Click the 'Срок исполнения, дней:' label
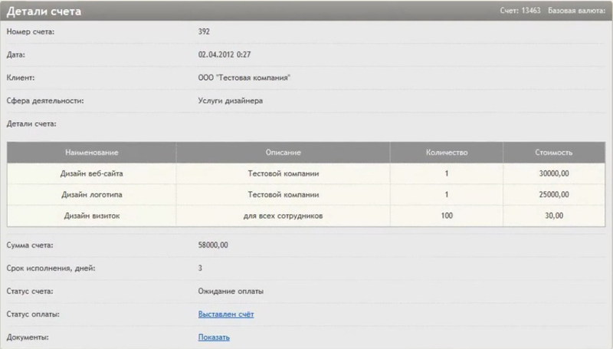Viewport: 613px width, 349px height. click(51, 268)
